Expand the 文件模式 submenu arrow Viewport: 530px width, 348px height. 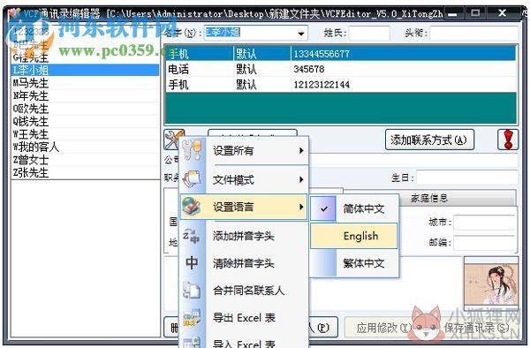point(301,179)
